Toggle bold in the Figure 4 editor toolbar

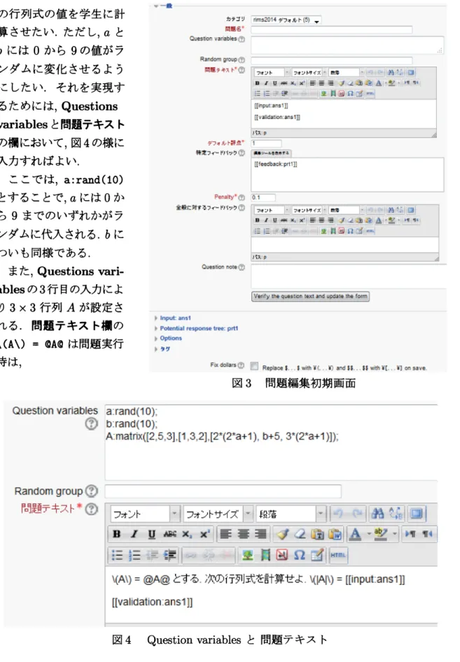(117, 534)
